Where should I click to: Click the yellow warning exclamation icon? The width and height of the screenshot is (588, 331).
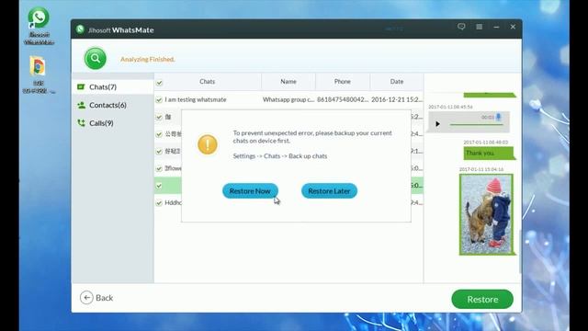pos(208,144)
